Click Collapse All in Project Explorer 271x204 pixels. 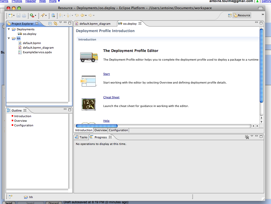(x=50, y=24)
